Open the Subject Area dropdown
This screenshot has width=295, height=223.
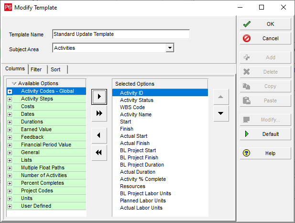[x=169, y=48]
